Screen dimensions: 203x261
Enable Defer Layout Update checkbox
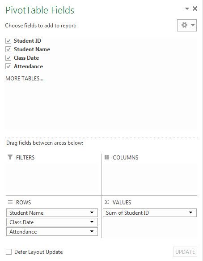pyautogui.click(x=8, y=252)
